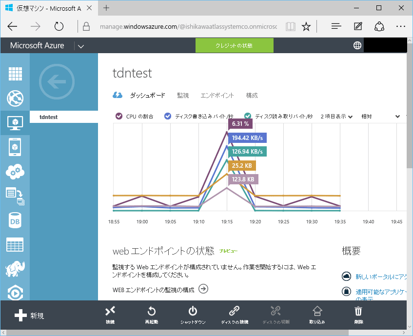Open the All Items grid icon in sidebar

pyautogui.click(x=15, y=74)
